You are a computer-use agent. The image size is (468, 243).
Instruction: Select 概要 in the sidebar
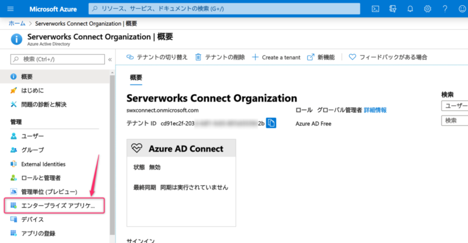(x=55, y=77)
